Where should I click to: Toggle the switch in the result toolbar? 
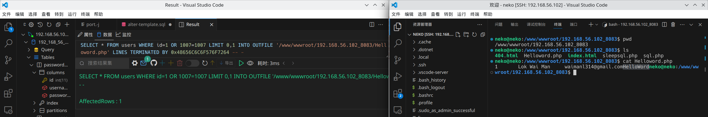click(192, 63)
